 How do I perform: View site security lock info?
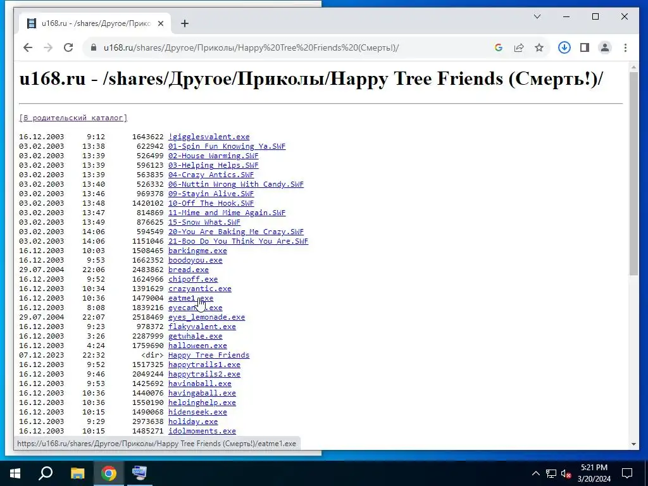pyautogui.click(x=94, y=47)
